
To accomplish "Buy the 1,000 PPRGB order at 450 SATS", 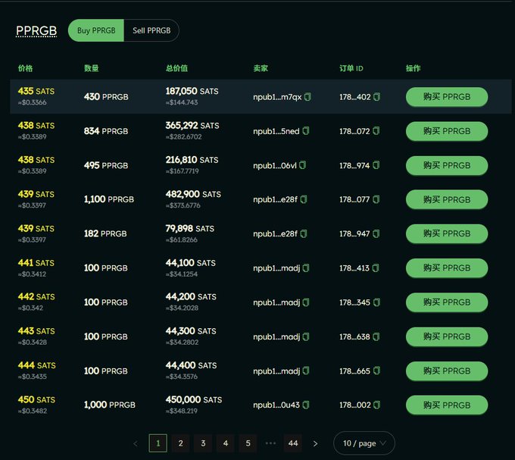I will click(447, 405).
